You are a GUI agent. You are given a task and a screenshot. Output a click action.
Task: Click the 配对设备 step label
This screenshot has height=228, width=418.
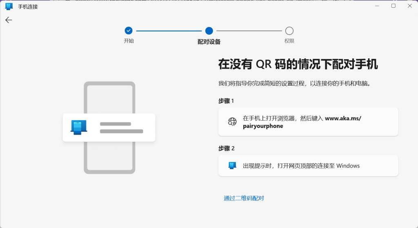click(209, 42)
